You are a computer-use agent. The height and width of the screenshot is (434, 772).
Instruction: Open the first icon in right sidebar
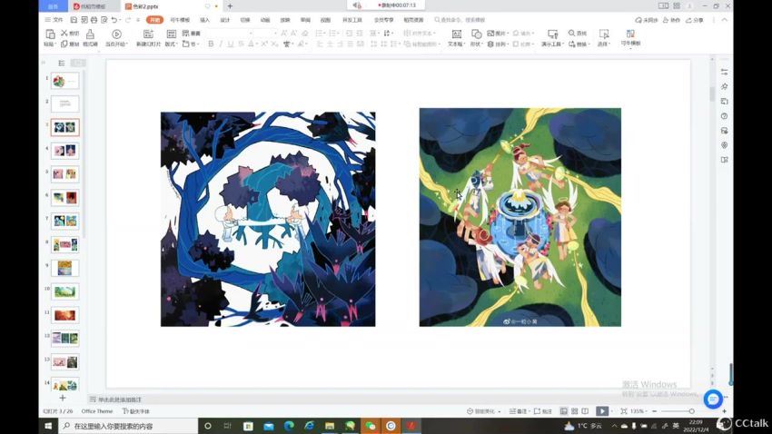(724, 72)
